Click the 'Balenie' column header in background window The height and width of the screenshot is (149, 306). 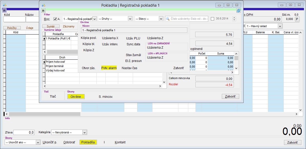coord(260,32)
